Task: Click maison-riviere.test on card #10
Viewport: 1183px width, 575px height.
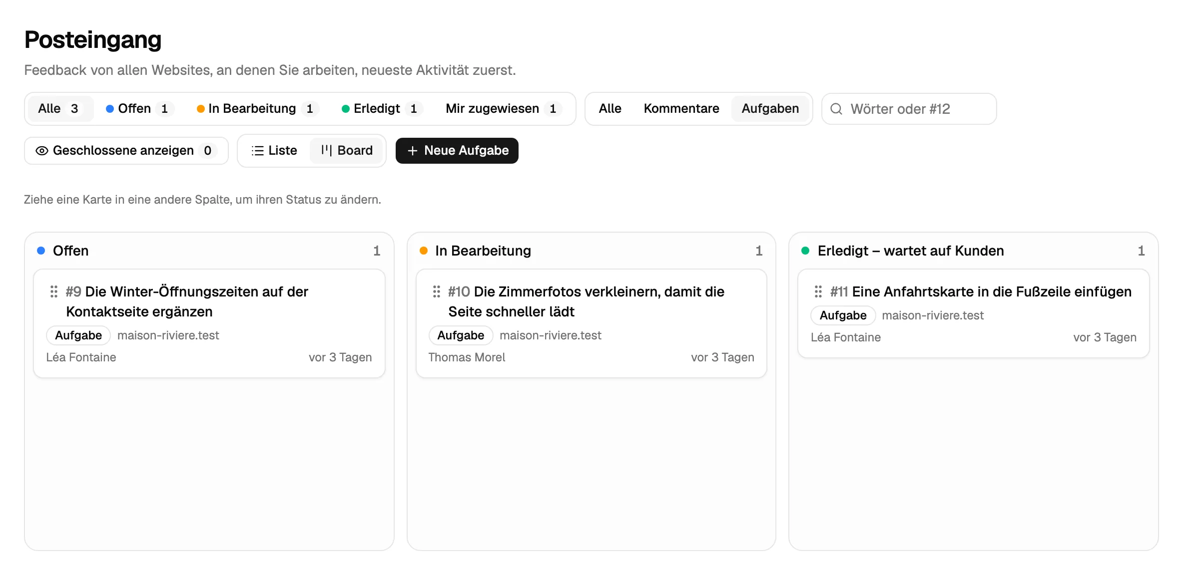Action: click(x=551, y=335)
